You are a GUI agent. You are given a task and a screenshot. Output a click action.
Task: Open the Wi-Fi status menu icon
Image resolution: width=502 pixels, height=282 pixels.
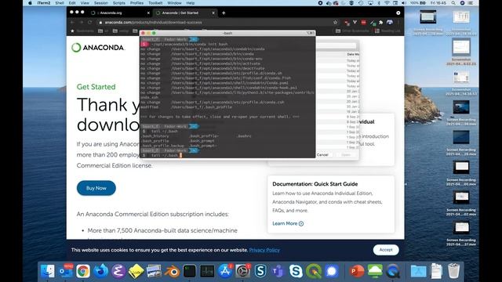tap(387, 3)
